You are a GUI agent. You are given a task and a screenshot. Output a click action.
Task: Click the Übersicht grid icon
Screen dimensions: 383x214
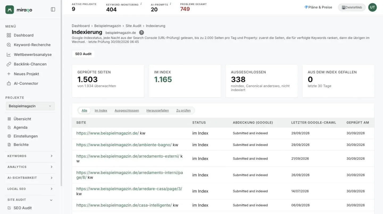click(x=9, y=119)
